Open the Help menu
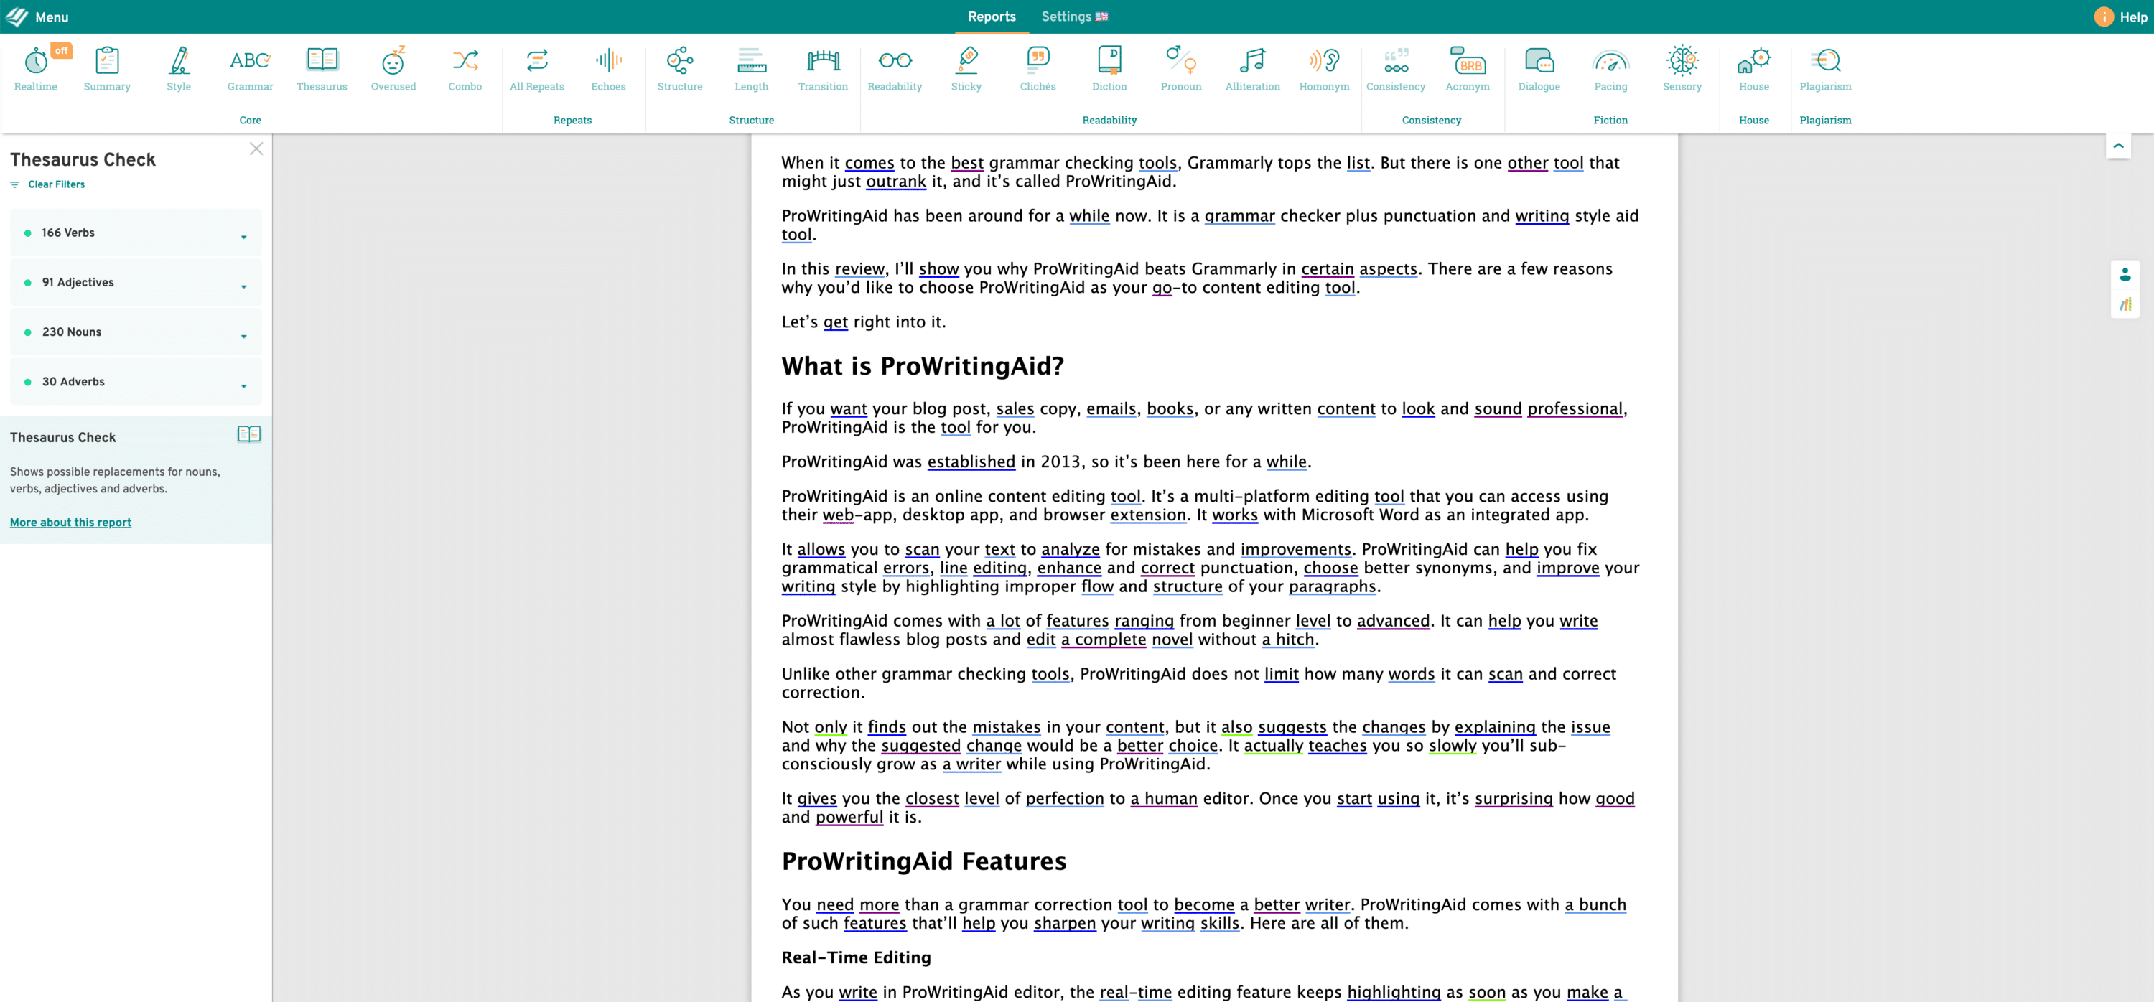Screen dimensions: 2154x1002 [x=2120, y=17]
